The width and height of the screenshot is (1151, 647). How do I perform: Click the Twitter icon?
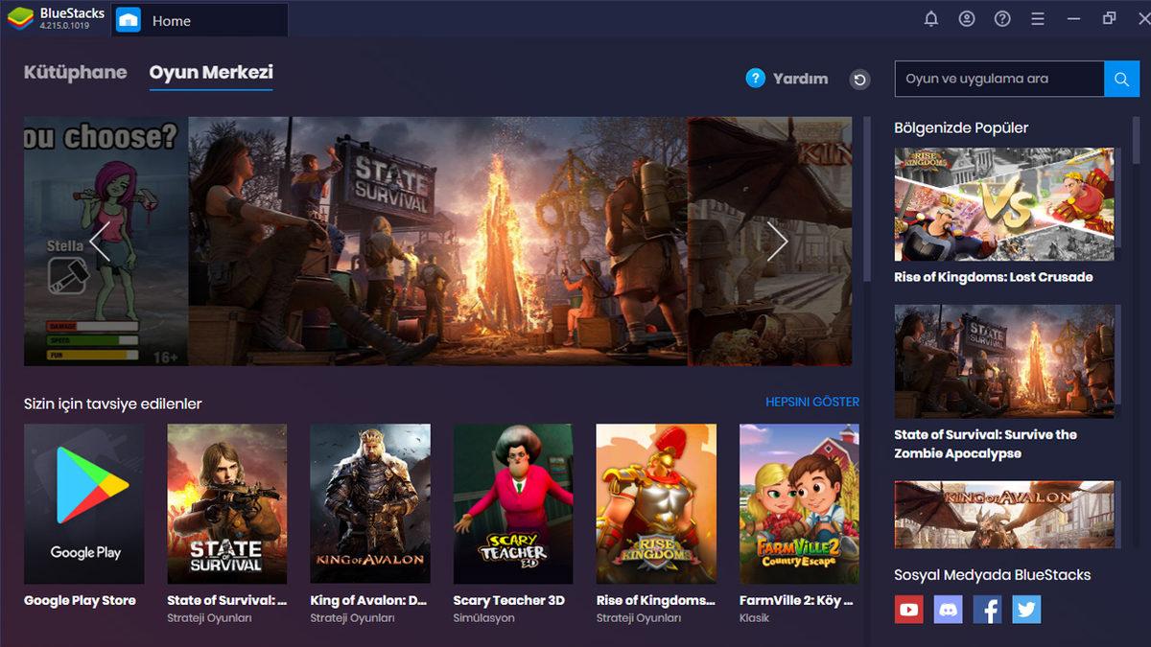click(x=1026, y=609)
